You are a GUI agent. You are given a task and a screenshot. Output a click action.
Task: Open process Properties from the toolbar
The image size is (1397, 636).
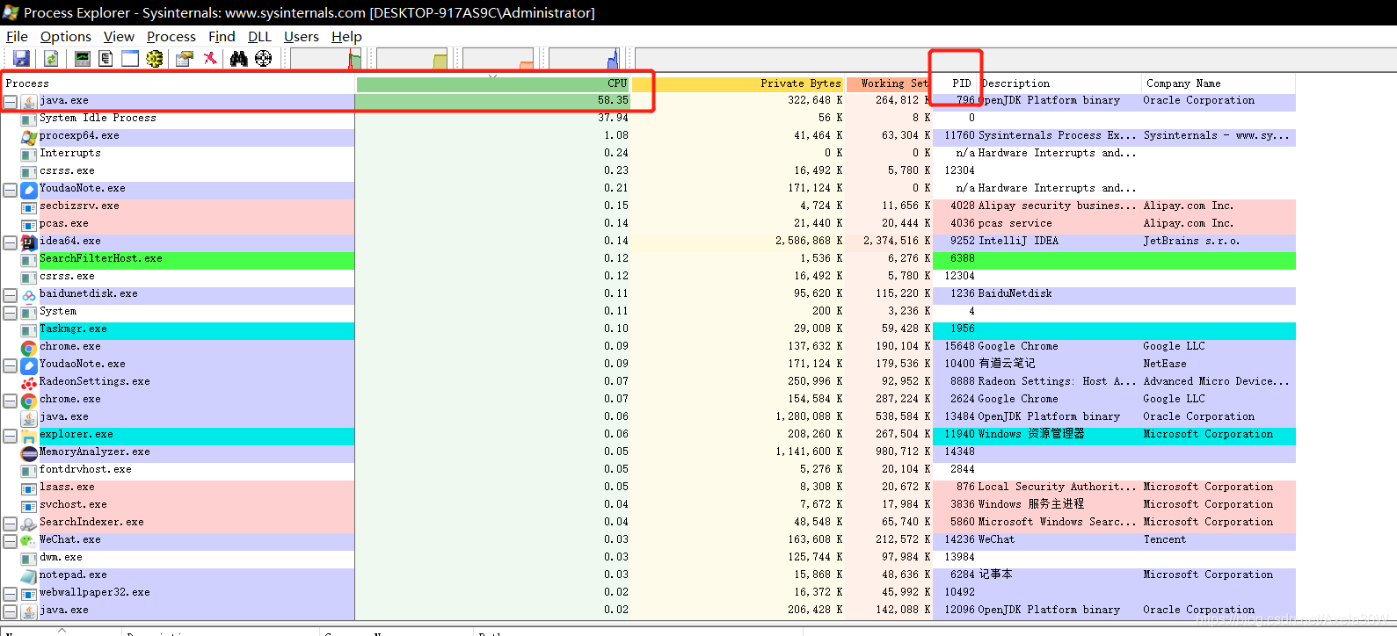point(185,59)
